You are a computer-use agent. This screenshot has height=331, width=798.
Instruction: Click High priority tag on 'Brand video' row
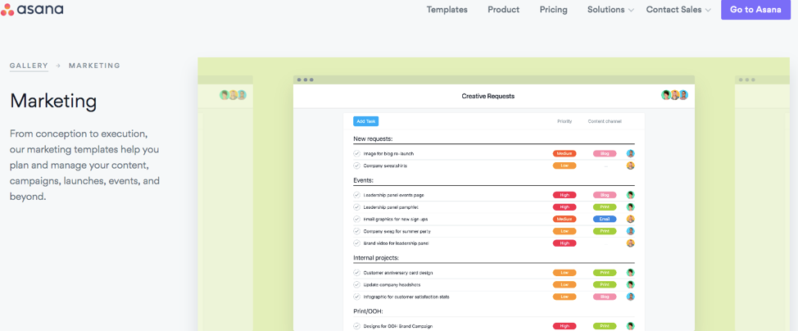[x=564, y=243]
